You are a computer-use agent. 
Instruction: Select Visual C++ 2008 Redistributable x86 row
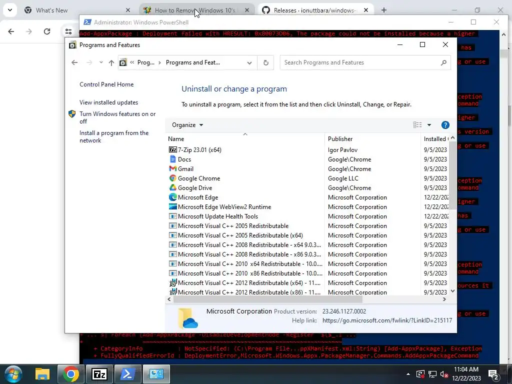point(249,254)
